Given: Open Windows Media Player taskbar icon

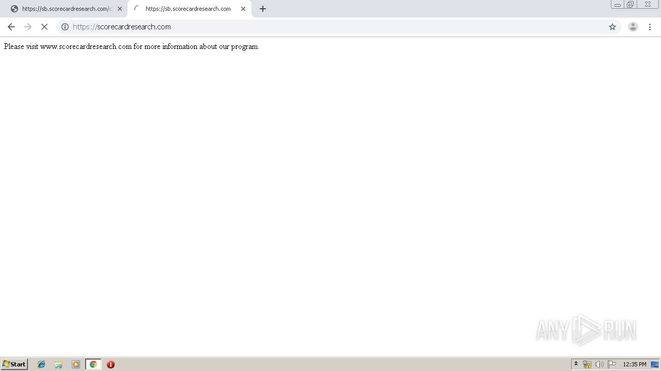Looking at the screenshot, I should [x=76, y=364].
